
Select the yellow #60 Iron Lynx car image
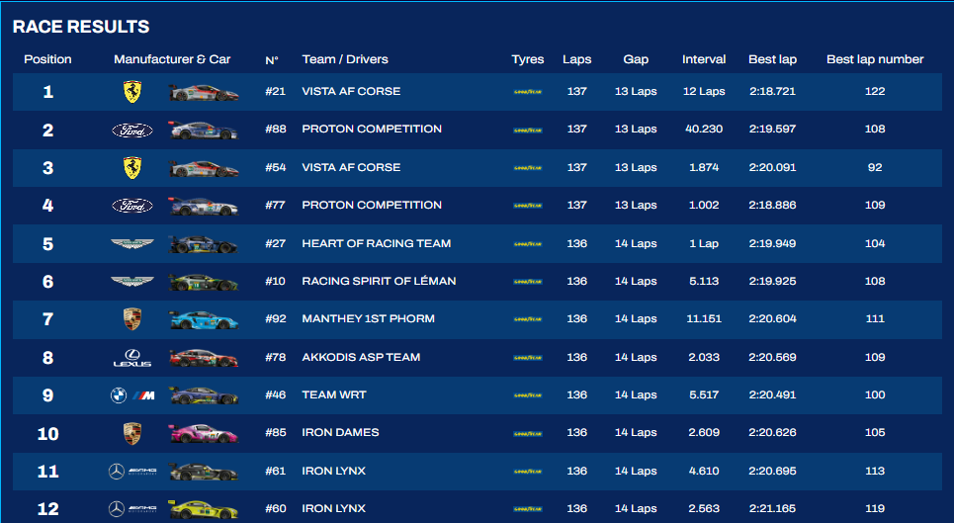tap(204, 509)
